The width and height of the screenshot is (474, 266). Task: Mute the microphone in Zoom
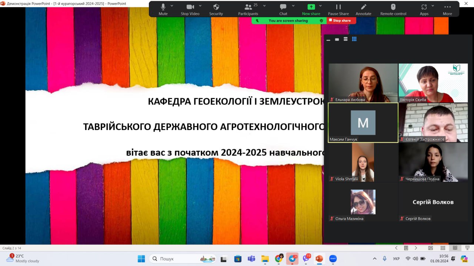point(163,9)
